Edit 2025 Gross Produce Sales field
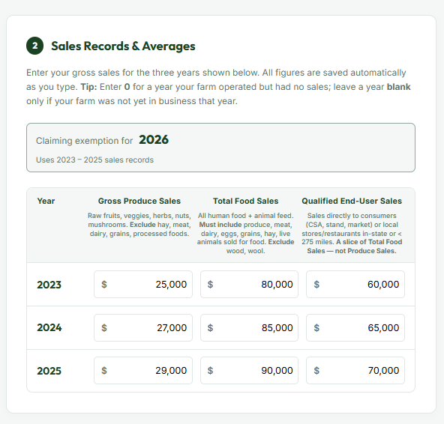 coord(143,370)
